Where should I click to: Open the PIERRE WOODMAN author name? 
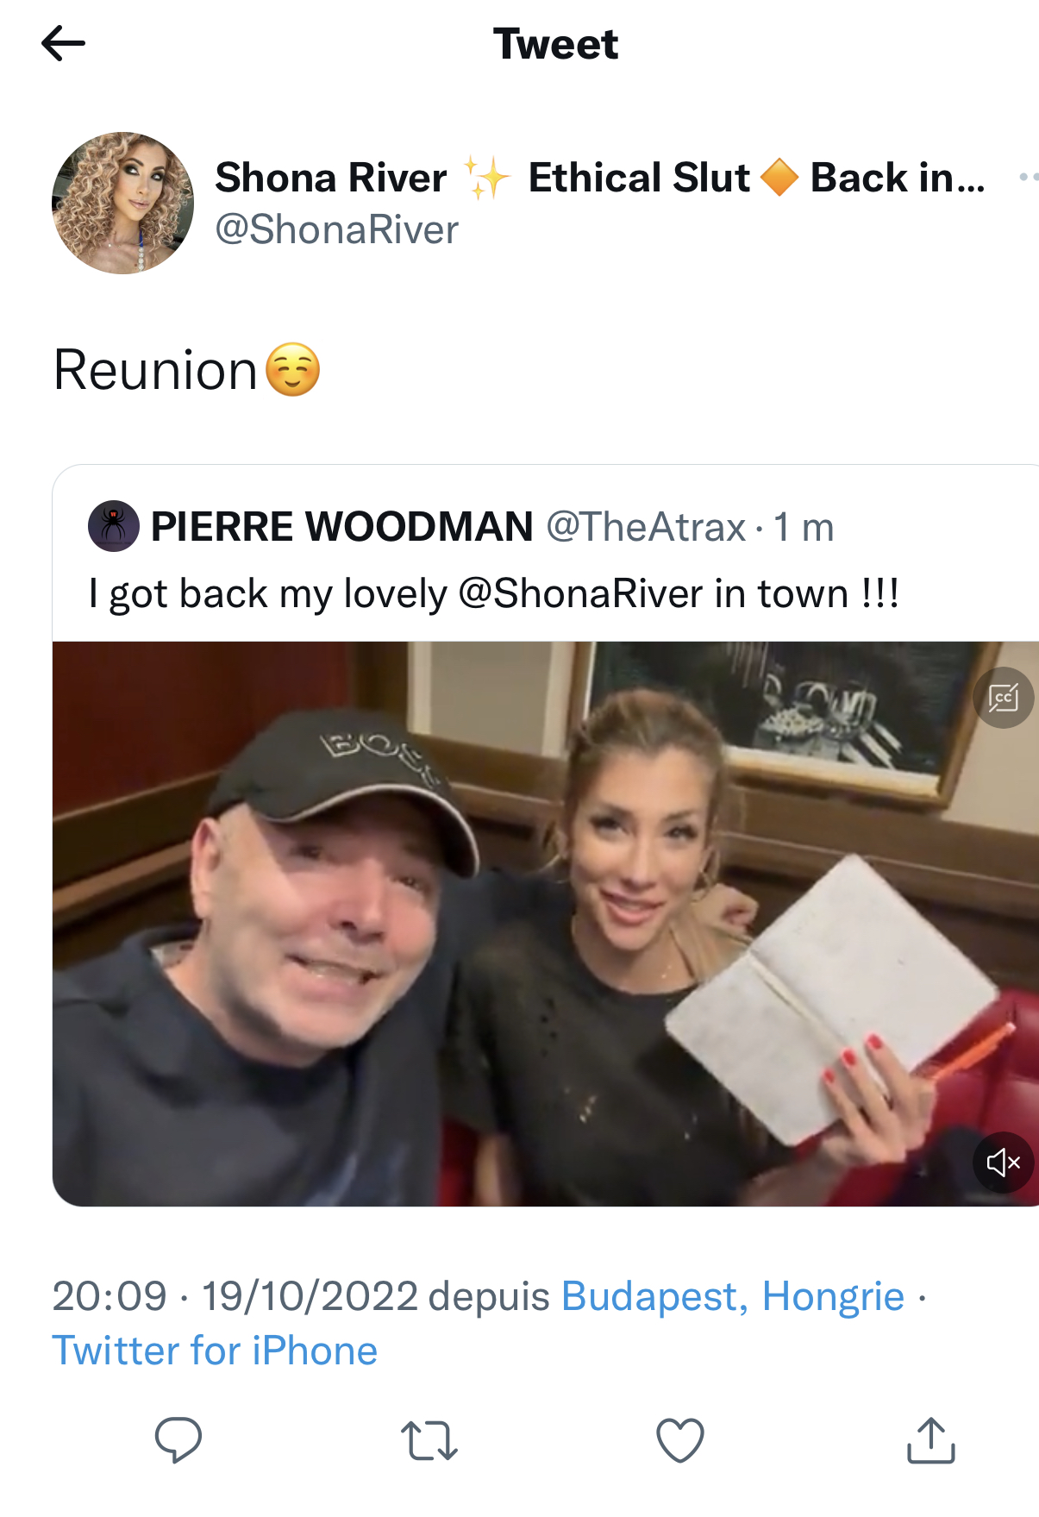tap(341, 526)
